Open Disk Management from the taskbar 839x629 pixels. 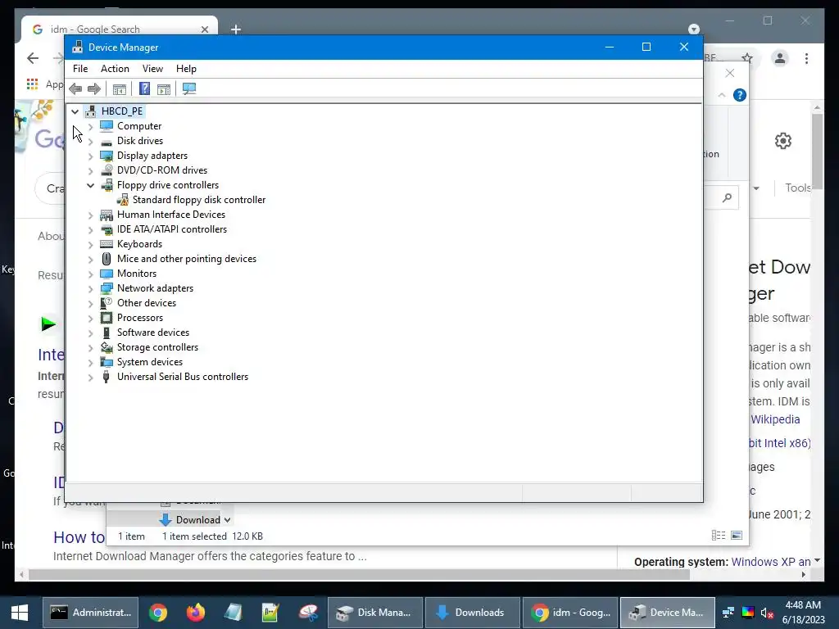375,613
